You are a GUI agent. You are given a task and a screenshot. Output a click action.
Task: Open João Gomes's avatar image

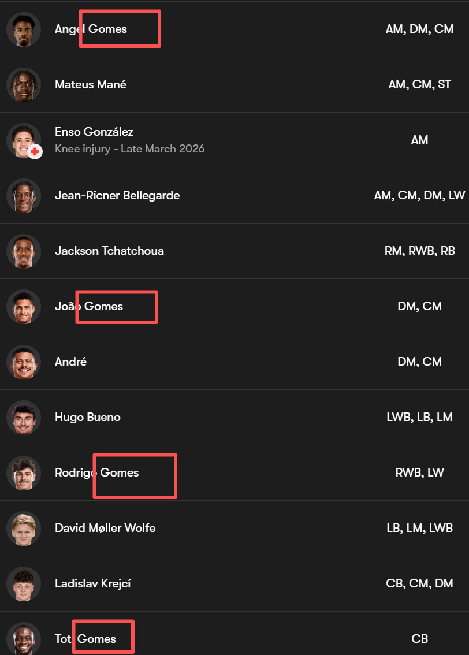pyautogui.click(x=24, y=306)
